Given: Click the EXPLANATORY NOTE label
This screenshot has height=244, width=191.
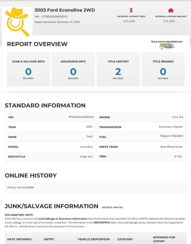Looking at the screenshot, I should tap(19, 215).
